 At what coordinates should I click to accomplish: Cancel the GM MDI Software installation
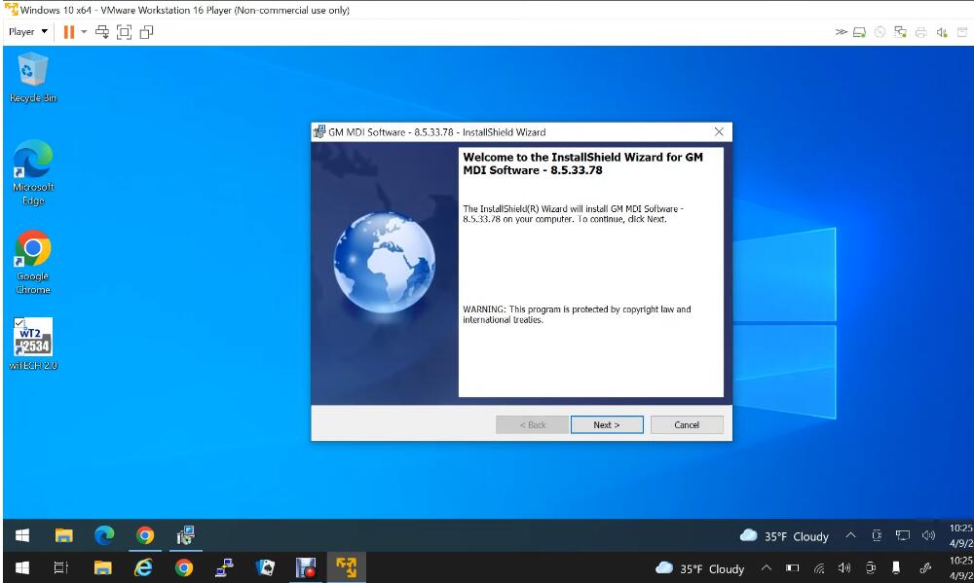pos(687,424)
